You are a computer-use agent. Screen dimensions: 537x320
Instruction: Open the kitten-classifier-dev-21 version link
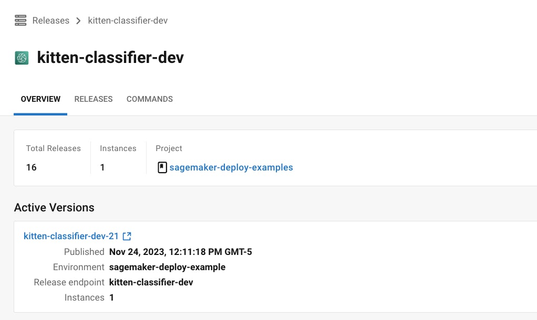pos(71,236)
